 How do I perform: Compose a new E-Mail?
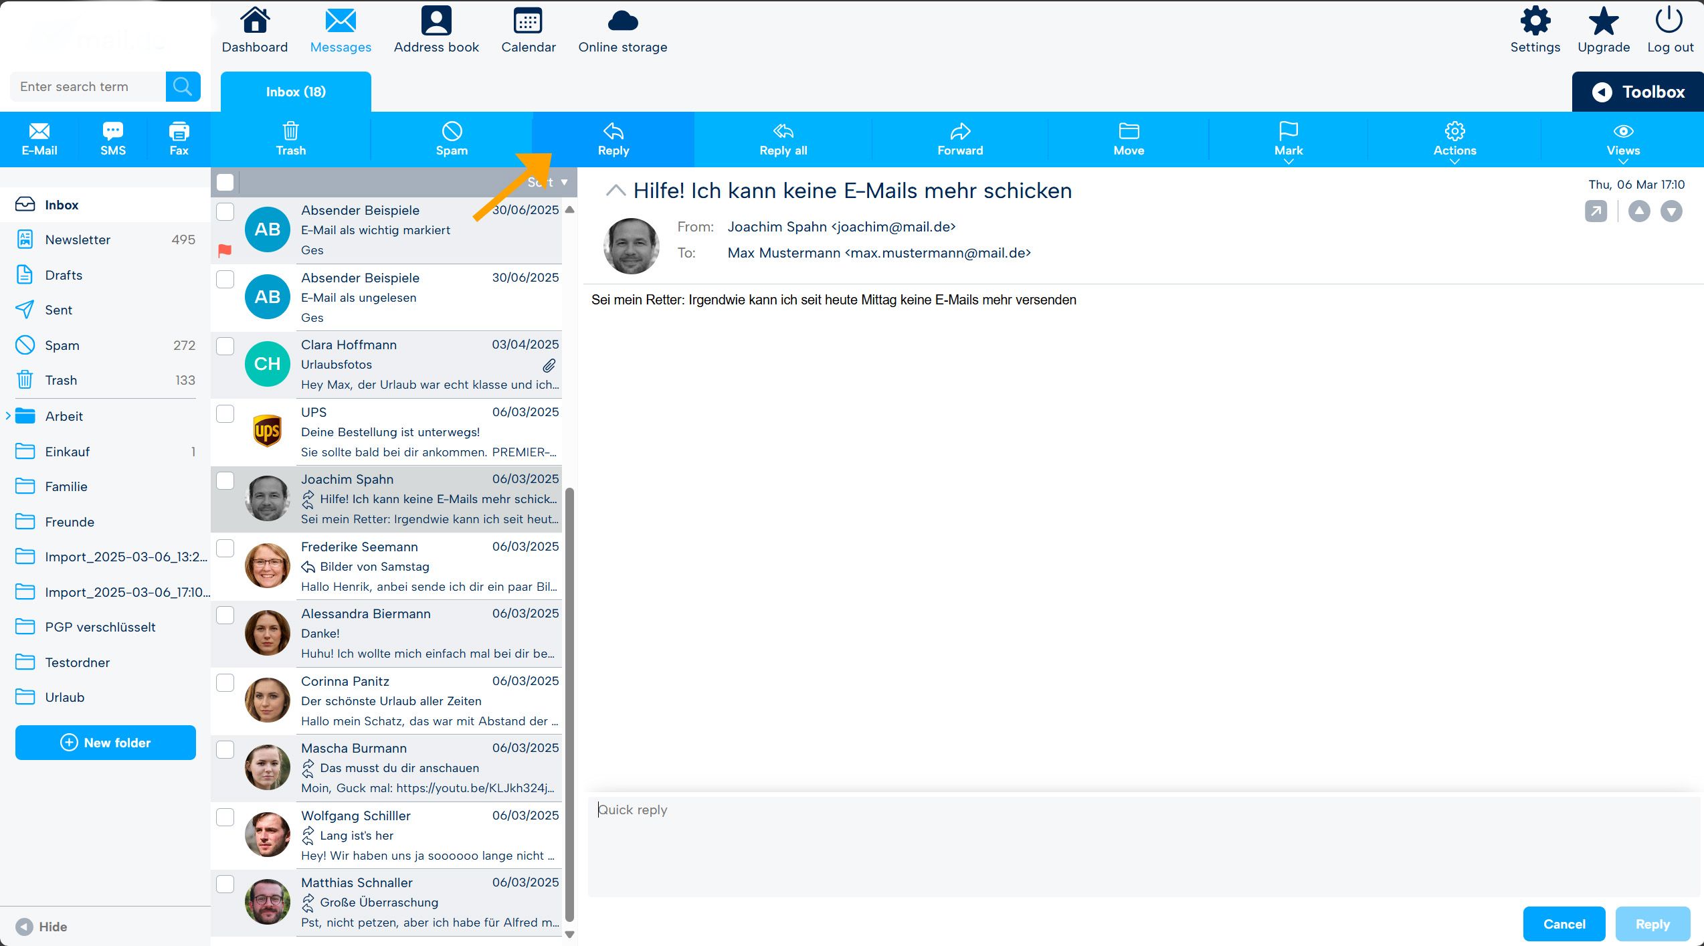tap(39, 138)
